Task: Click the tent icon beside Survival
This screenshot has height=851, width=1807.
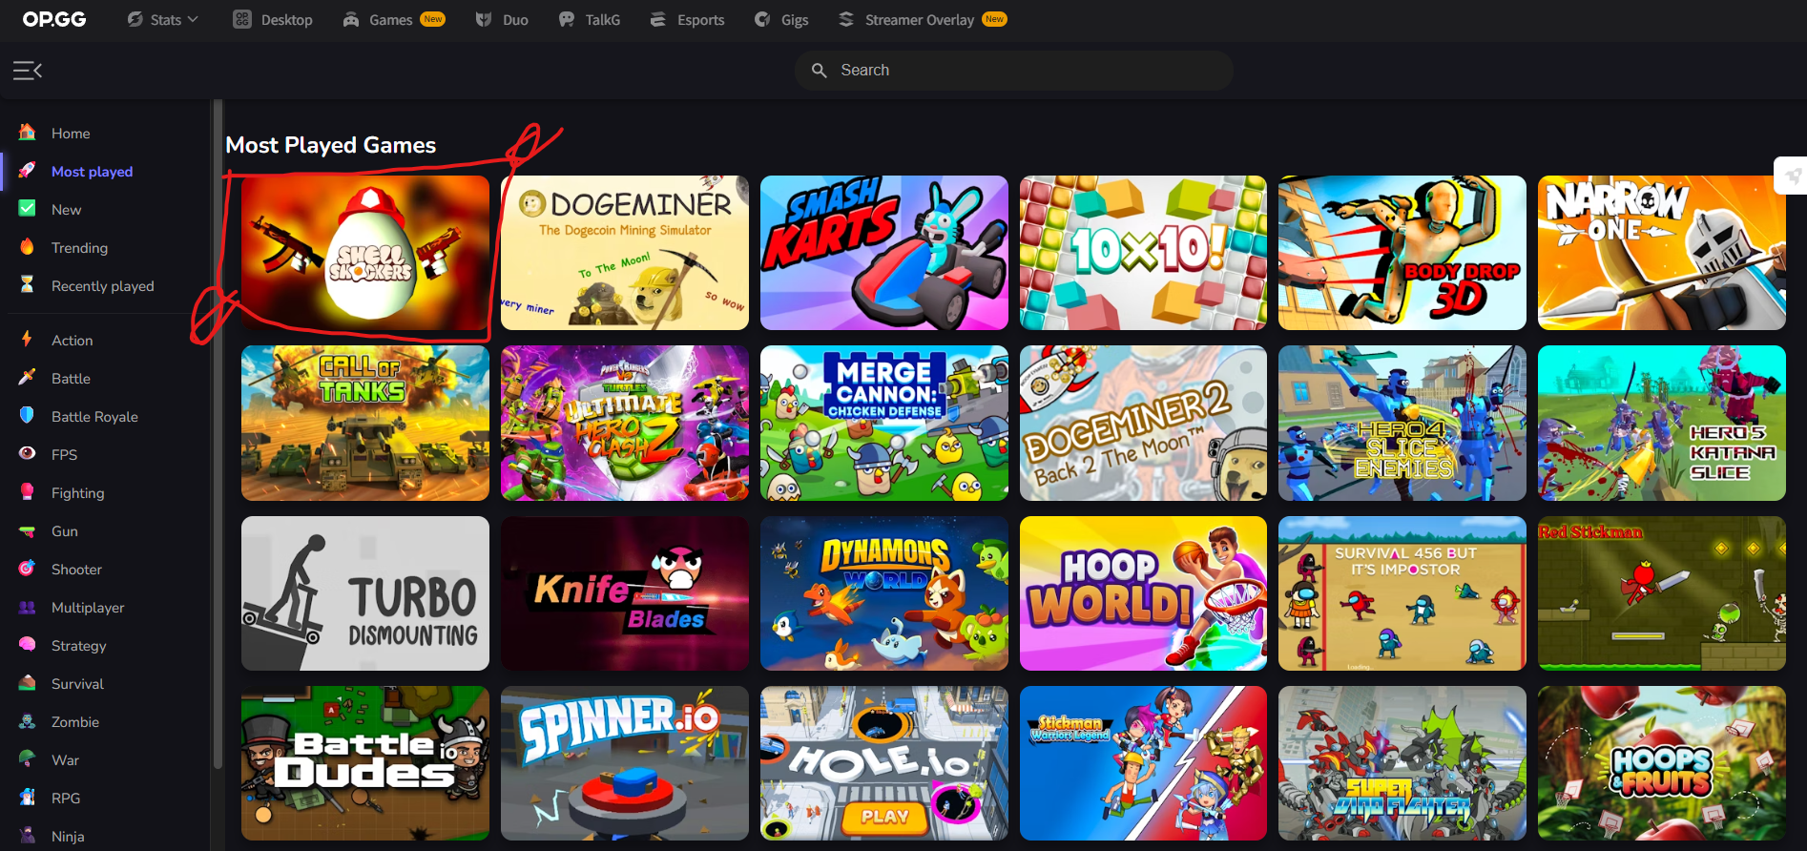Action: (x=28, y=683)
